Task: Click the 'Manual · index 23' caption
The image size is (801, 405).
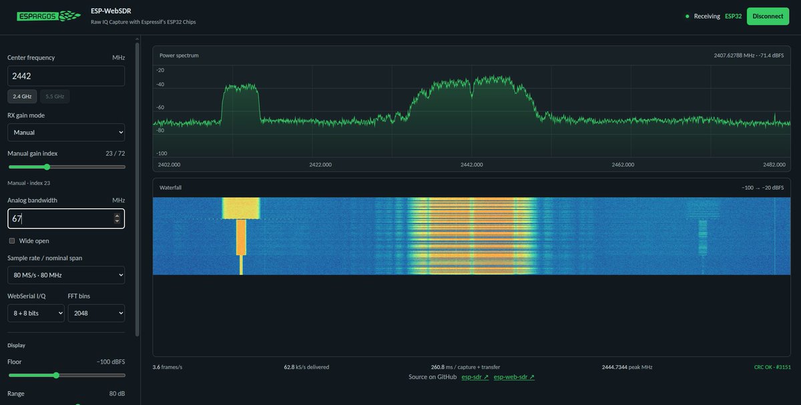Action: (x=29, y=183)
